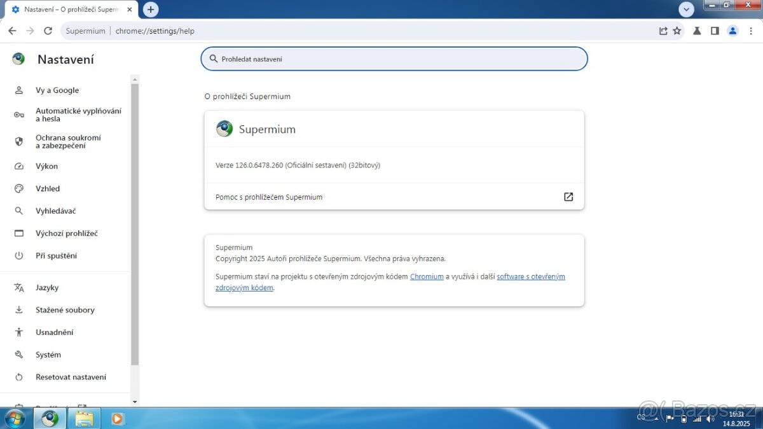Go to Stažené soubory settings
Image resolution: width=763 pixels, height=429 pixels.
pos(65,310)
